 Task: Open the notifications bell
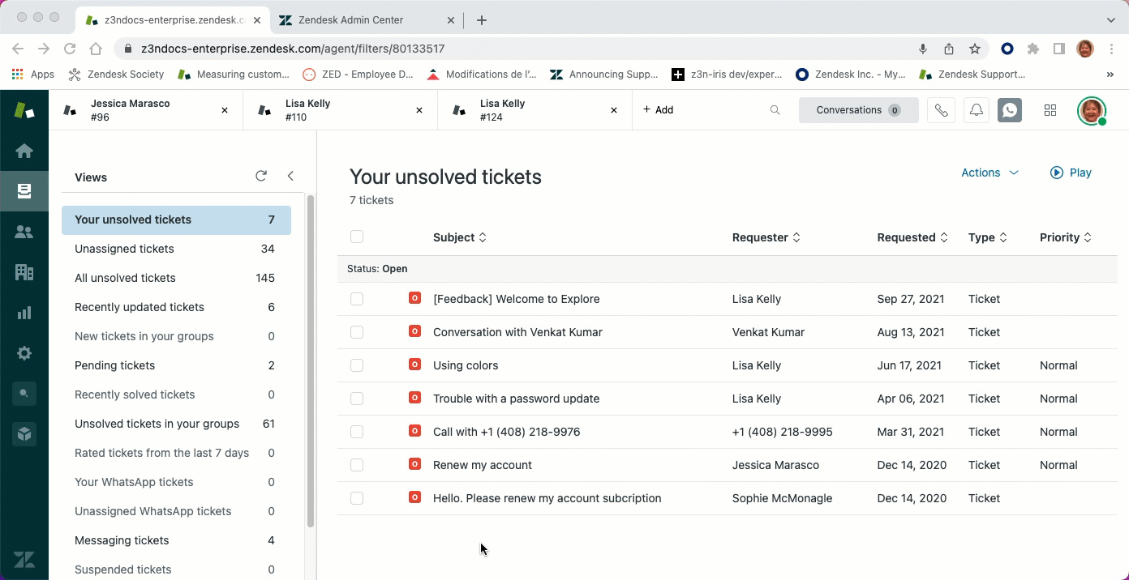click(x=976, y=109)
